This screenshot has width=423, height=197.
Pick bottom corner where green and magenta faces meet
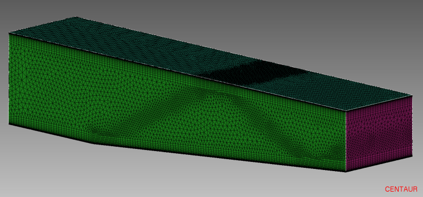click(346, 172)
